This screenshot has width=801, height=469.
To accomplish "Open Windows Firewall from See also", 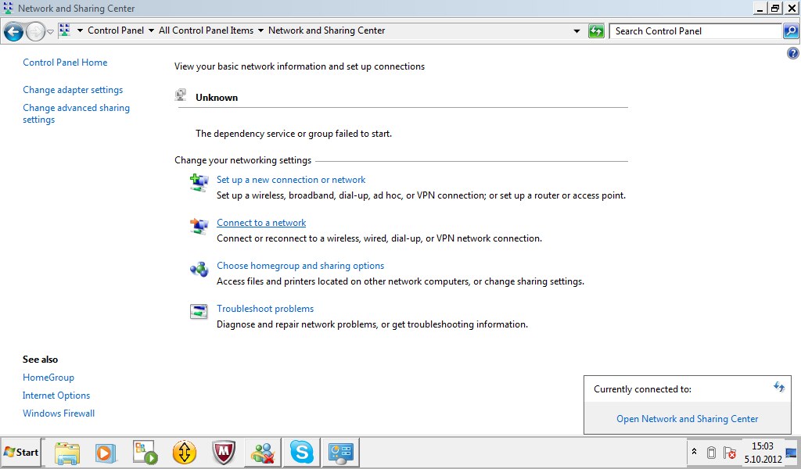I will coord(58,414).
